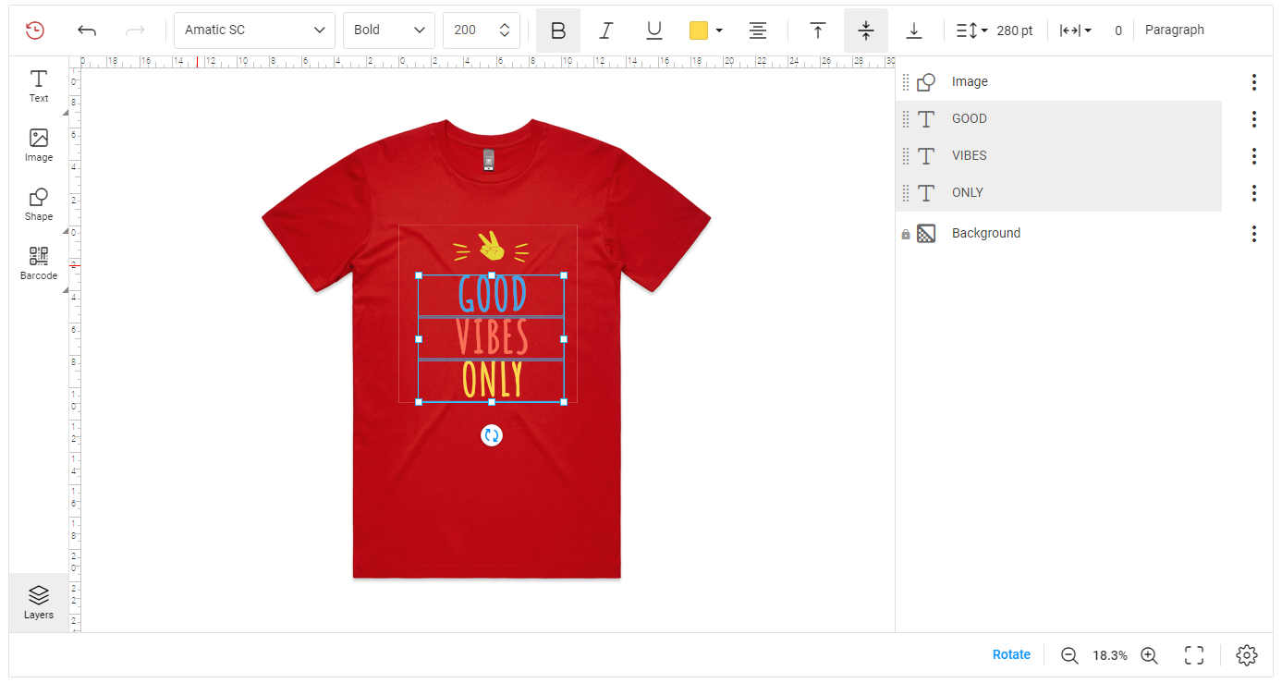This screenshot has height=683, width=1282.
Task: Set center text alignment
Action: tap(758, 30)
